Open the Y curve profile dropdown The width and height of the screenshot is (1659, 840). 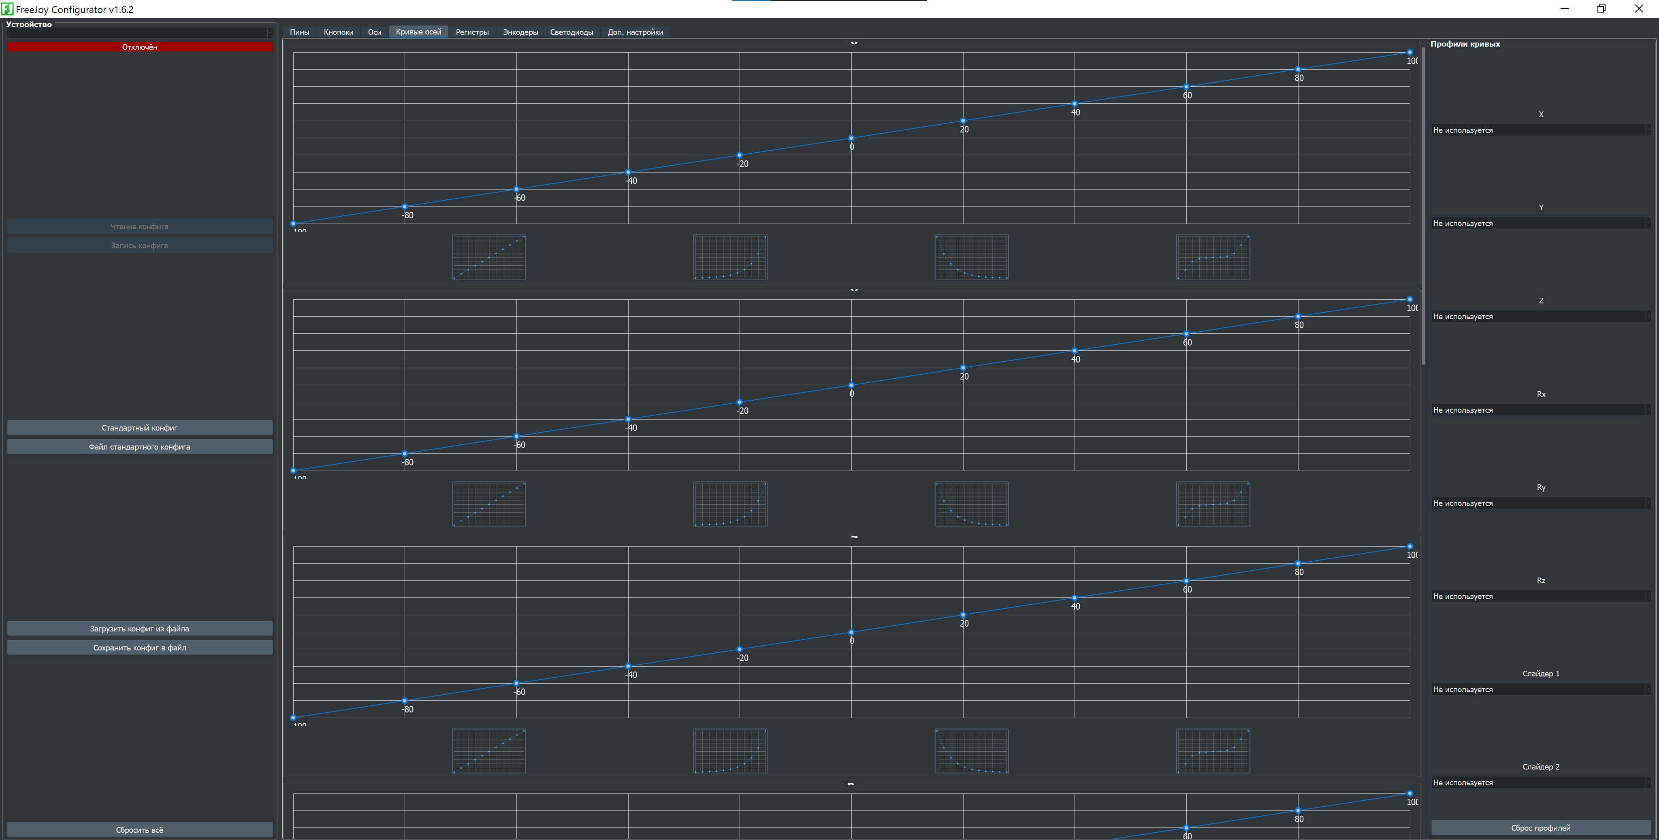[x=1540, y=224]
